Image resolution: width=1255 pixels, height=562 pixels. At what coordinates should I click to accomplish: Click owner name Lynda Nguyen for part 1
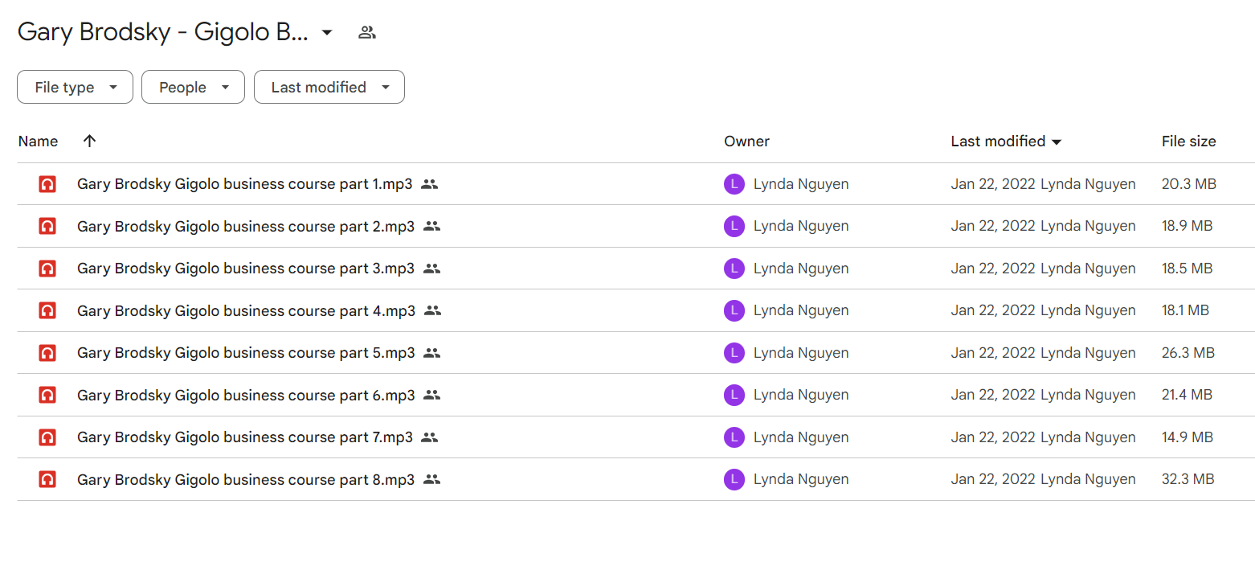[801, 184]
